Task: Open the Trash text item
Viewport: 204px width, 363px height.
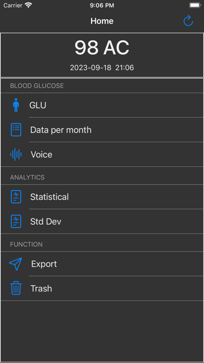Action: [41, 288]
